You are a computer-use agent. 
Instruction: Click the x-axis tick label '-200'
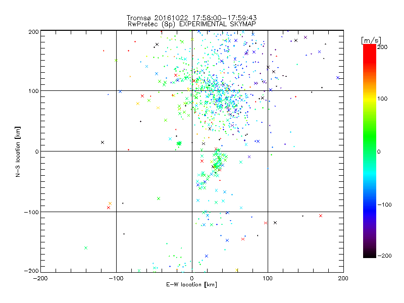click(x=40, y=278)
